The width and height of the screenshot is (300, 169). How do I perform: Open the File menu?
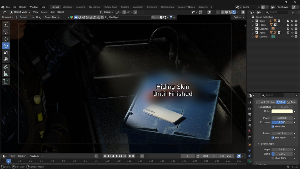coord(8,7)
